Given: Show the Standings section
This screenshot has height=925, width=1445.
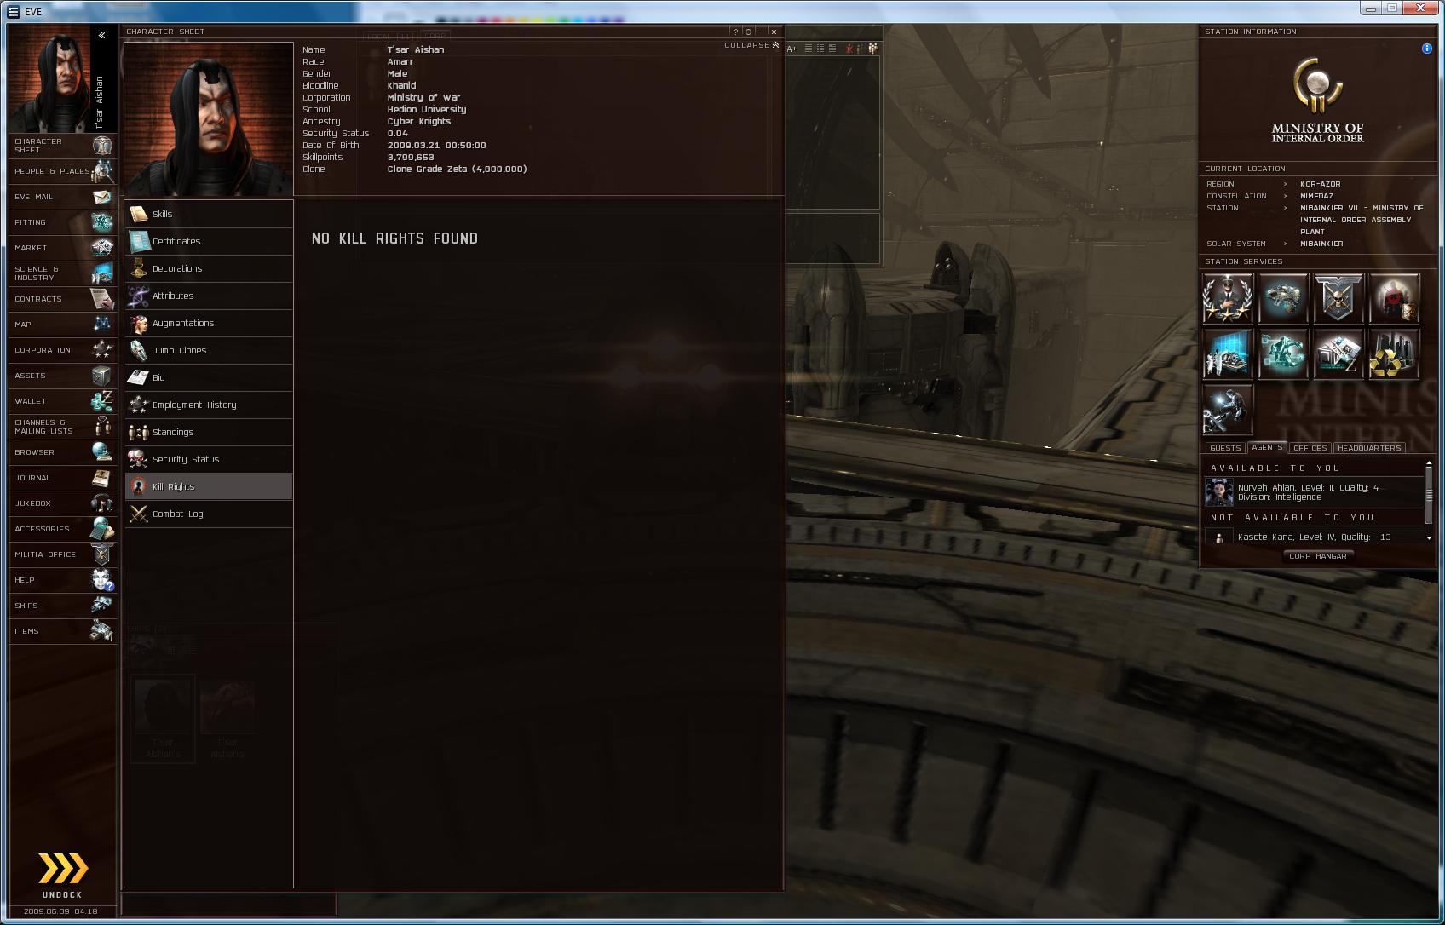Looking at the screenshot, I should coord(209,433).
